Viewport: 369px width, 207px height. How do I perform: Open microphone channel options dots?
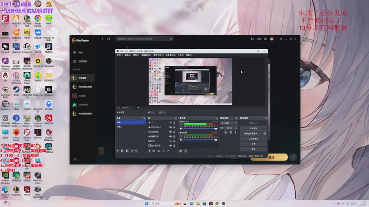click(x=181, y=125)
